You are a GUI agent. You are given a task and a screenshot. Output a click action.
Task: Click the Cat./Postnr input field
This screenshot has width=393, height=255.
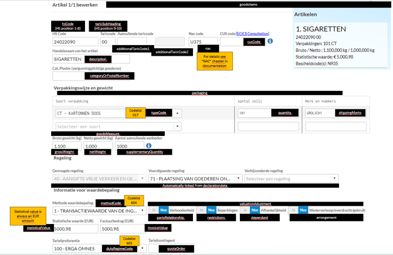(91, 76)
